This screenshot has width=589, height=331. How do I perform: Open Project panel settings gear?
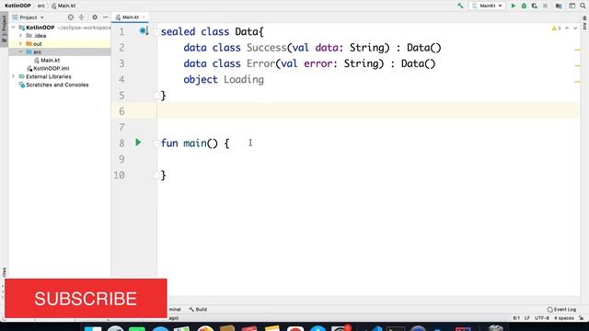click(95, 17)
